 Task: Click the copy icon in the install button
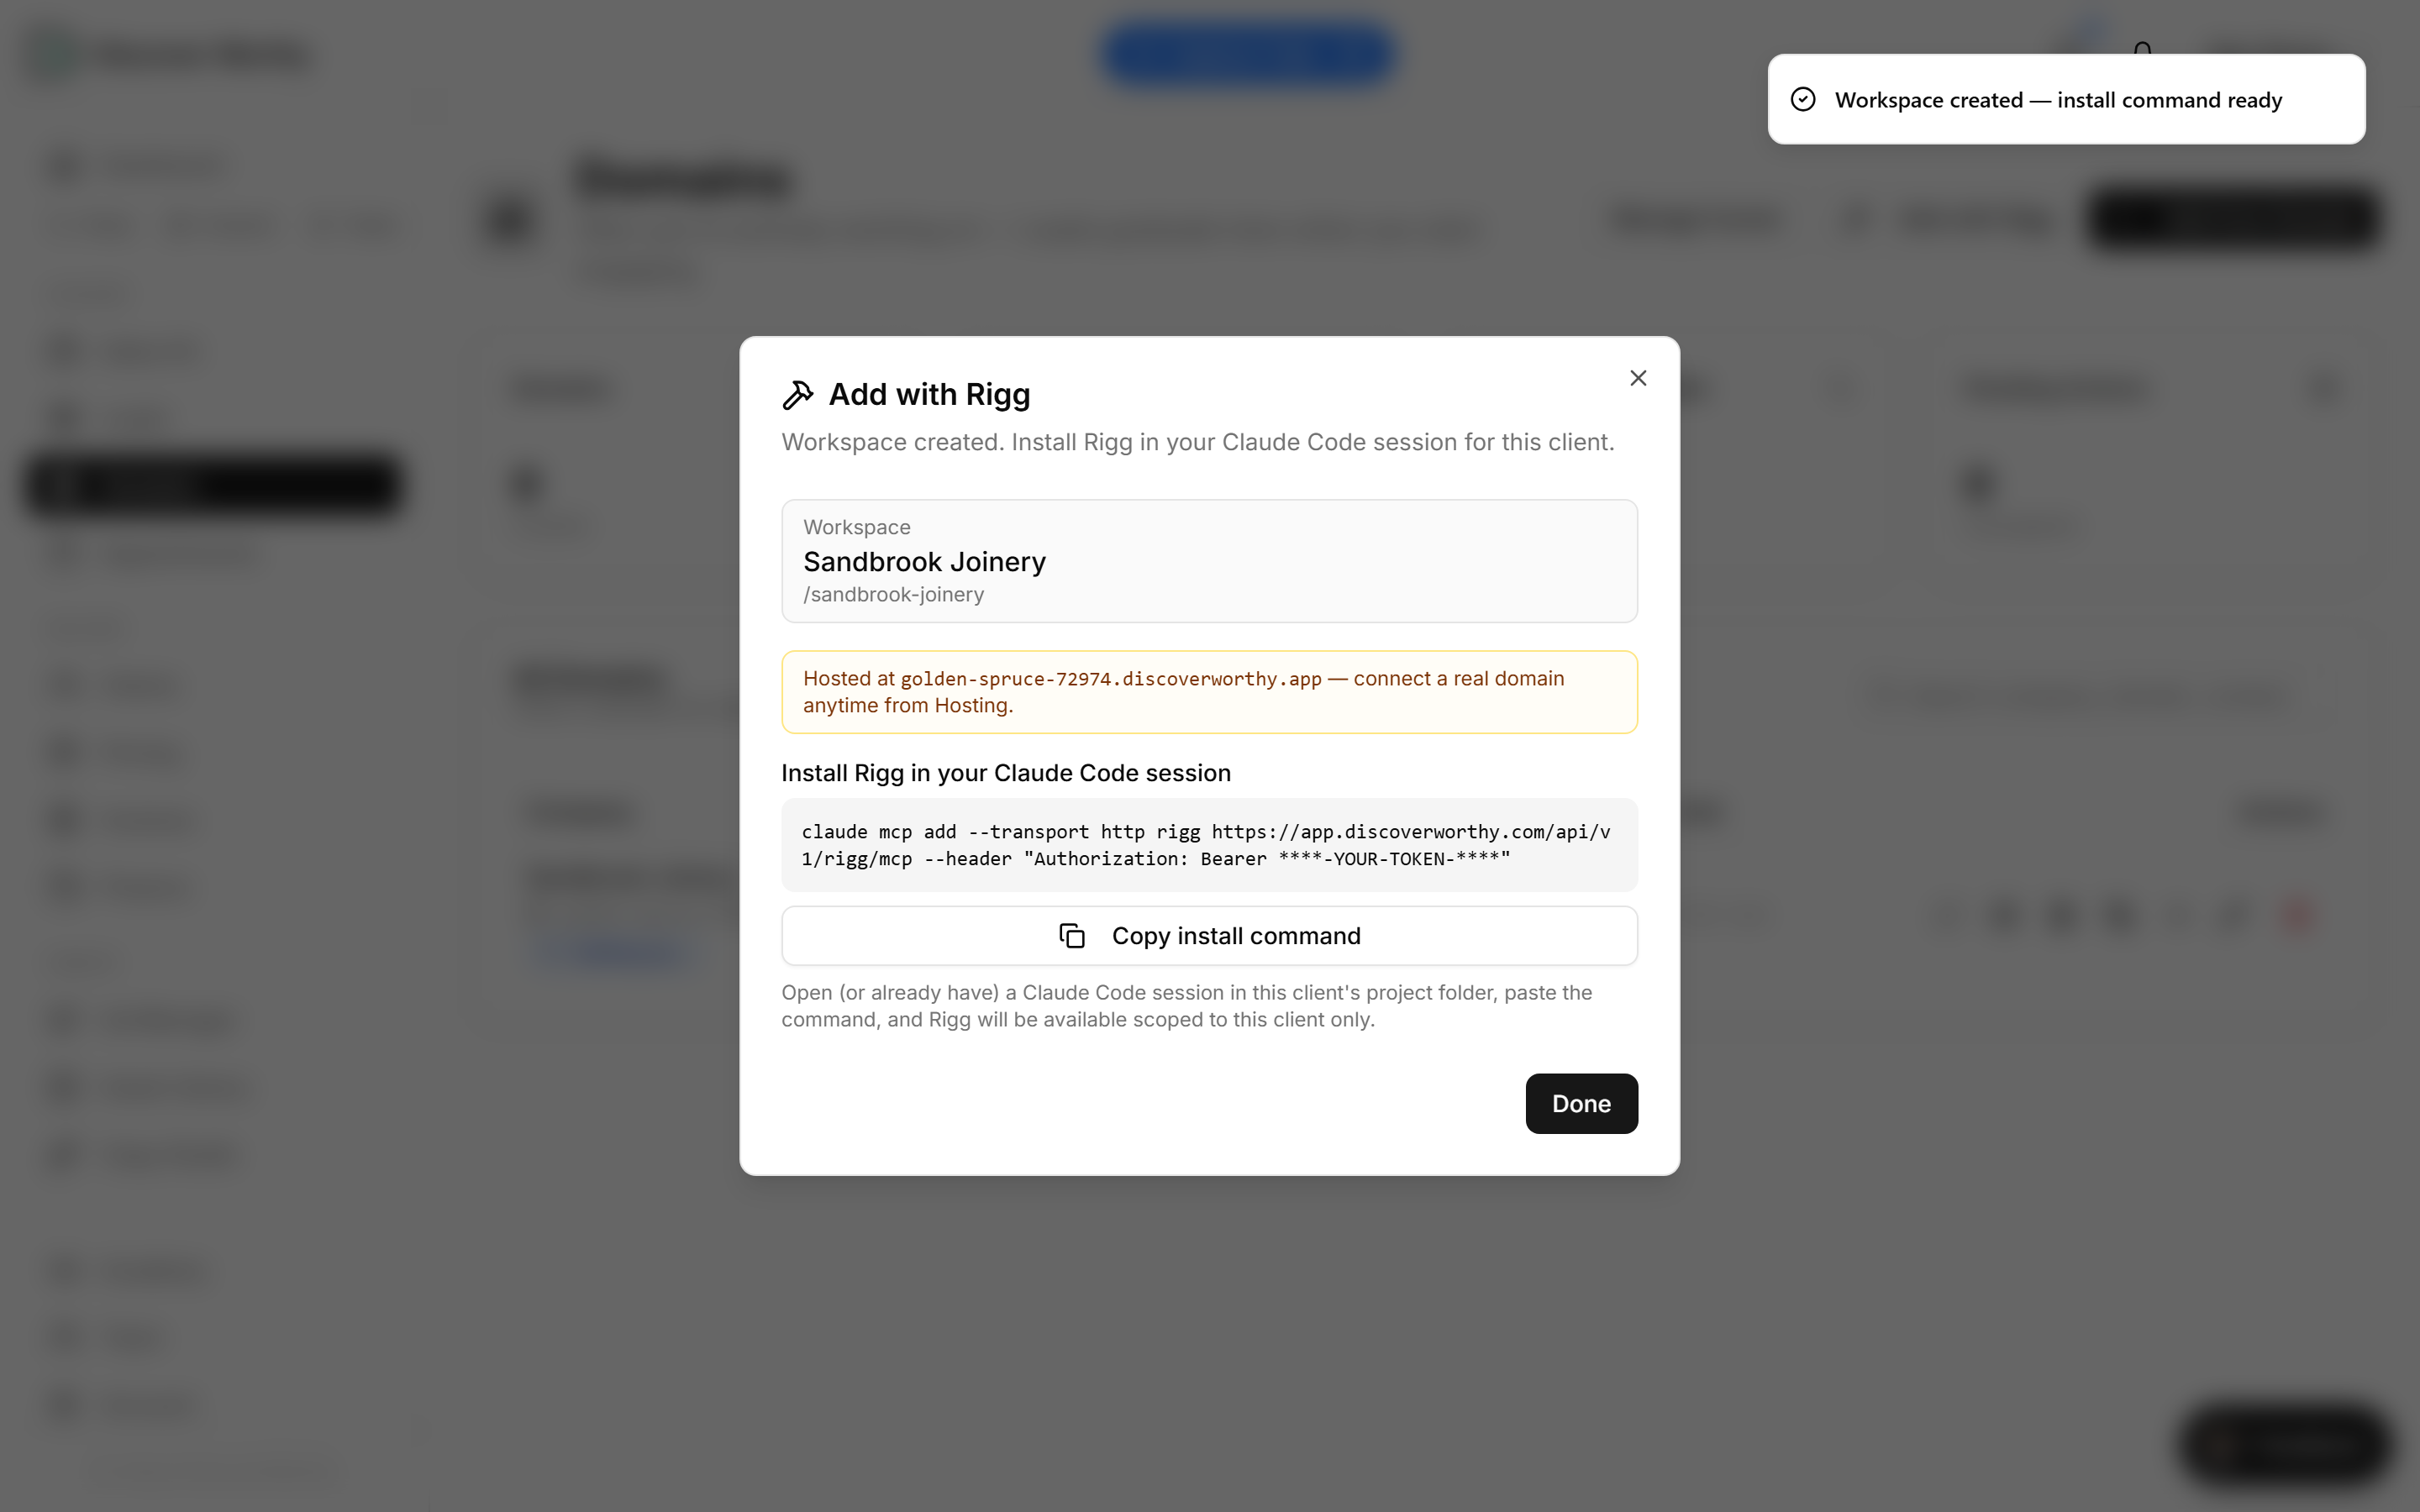[x=1072, y=936]
